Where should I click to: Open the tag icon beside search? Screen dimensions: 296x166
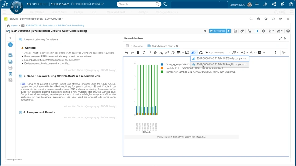click(166, 4)
